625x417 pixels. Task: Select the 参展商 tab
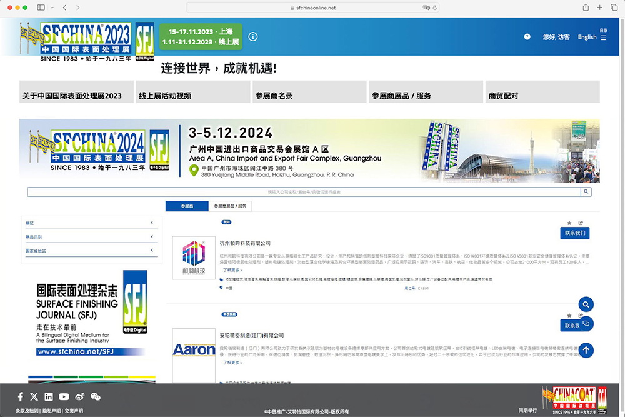coord(187,206)
